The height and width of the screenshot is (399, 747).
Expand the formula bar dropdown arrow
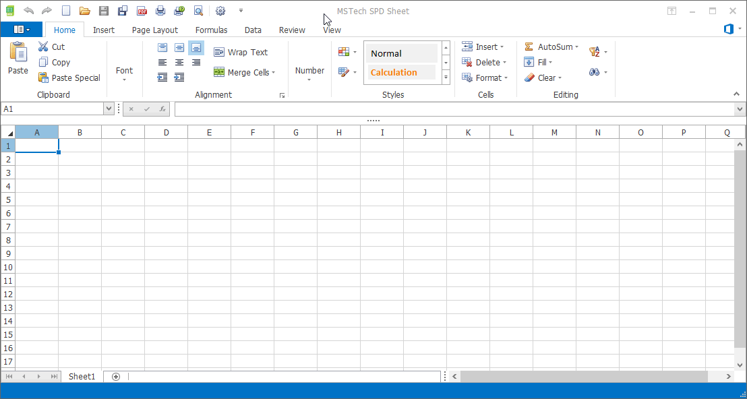coord(740,109)
